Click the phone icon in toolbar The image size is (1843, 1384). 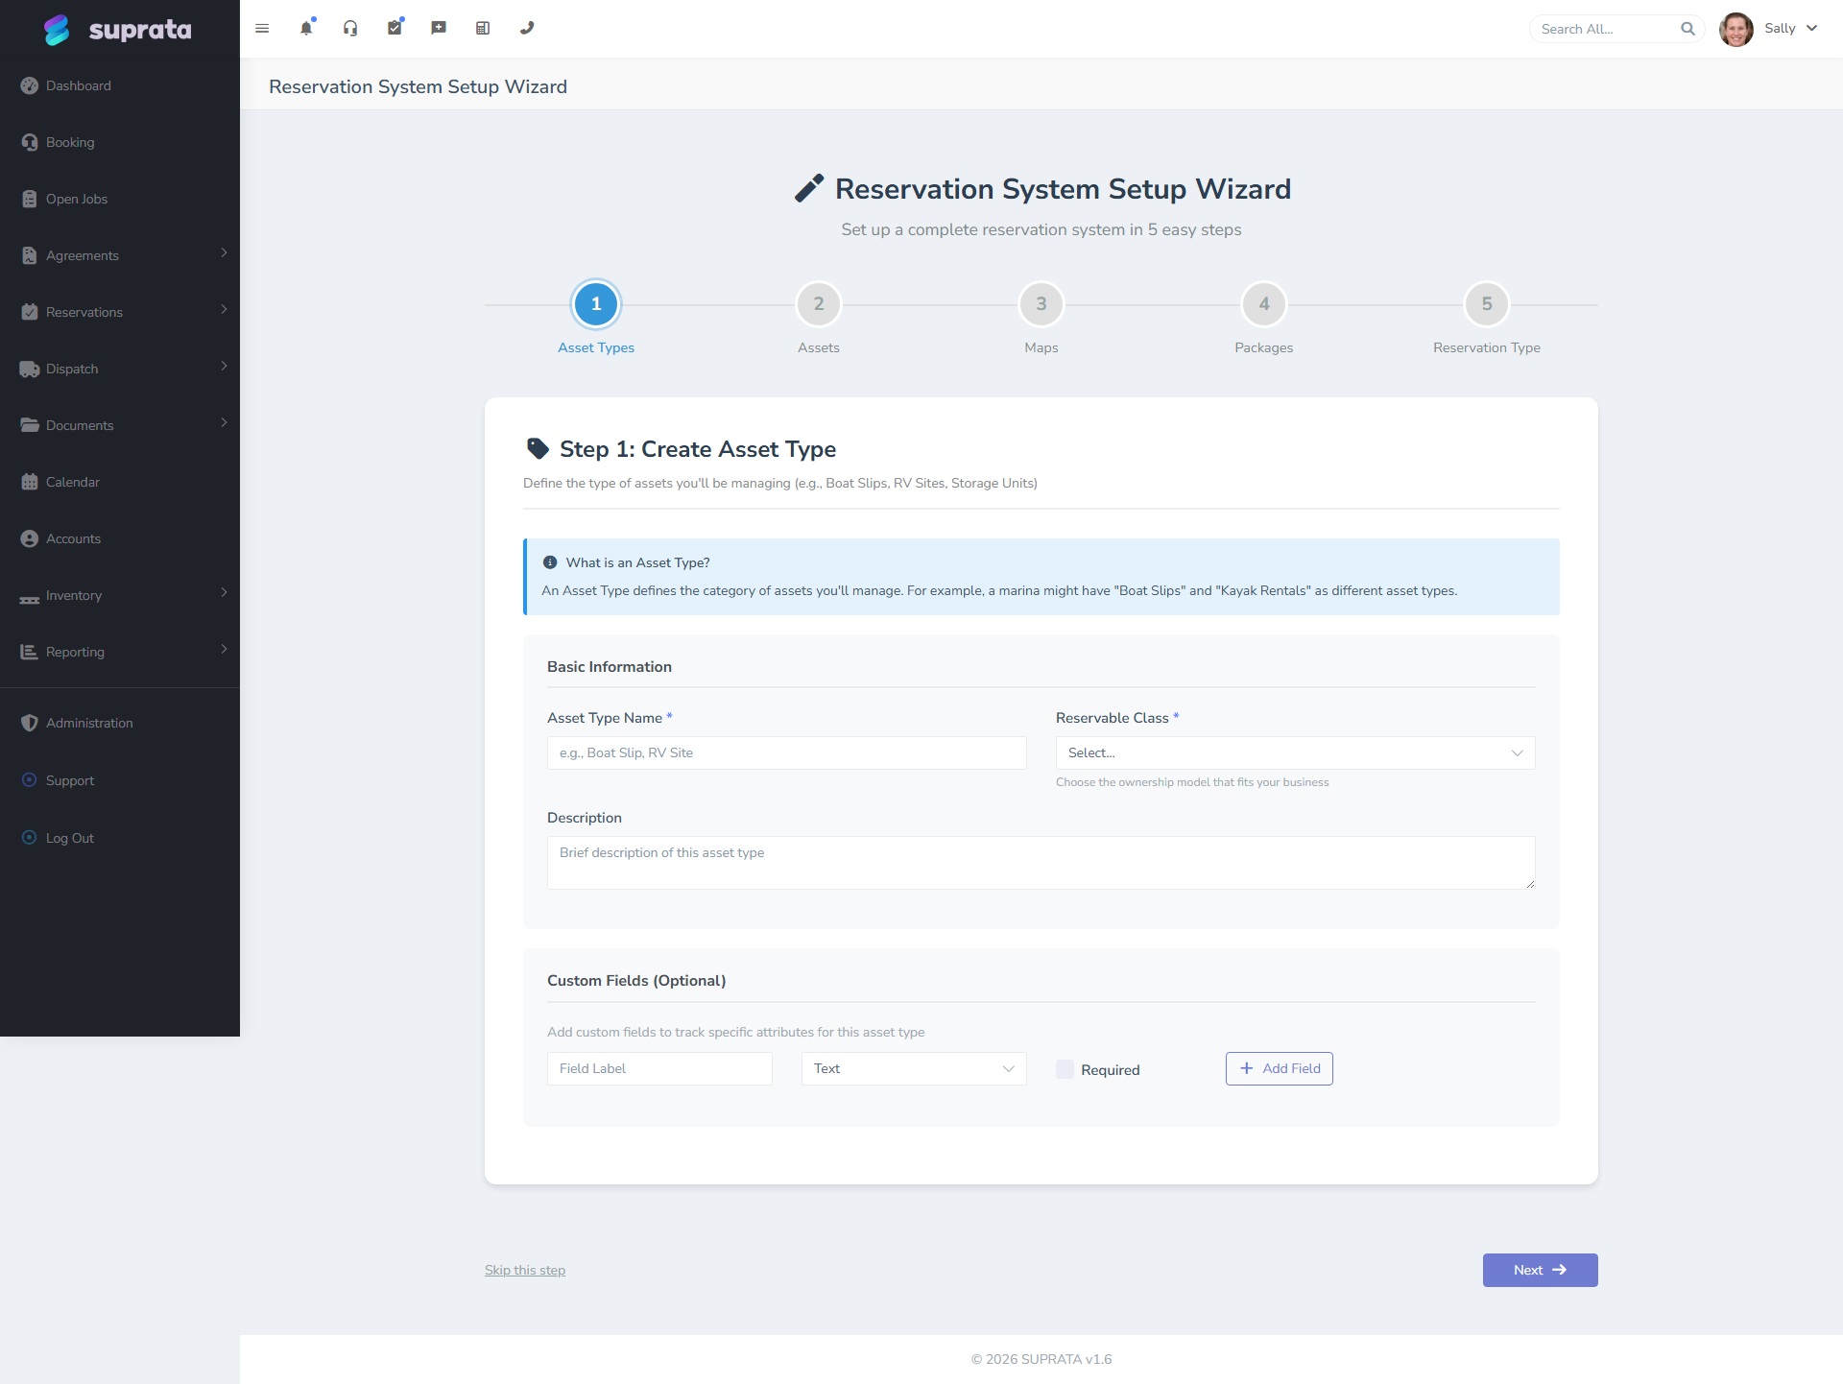click(x=527, y=29)
